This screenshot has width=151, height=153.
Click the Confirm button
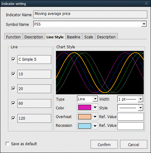[x=104, y=145]
